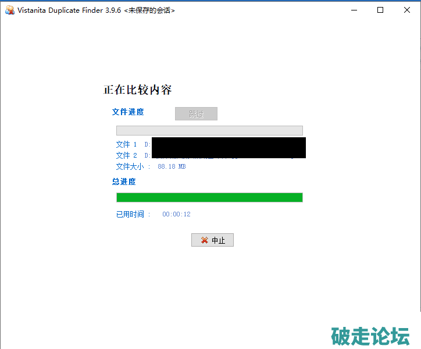Click the empty 文件进度 progress bar

tap(209, 130)
